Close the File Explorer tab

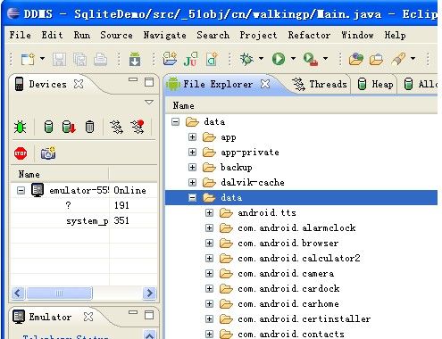tap(265, 84)
